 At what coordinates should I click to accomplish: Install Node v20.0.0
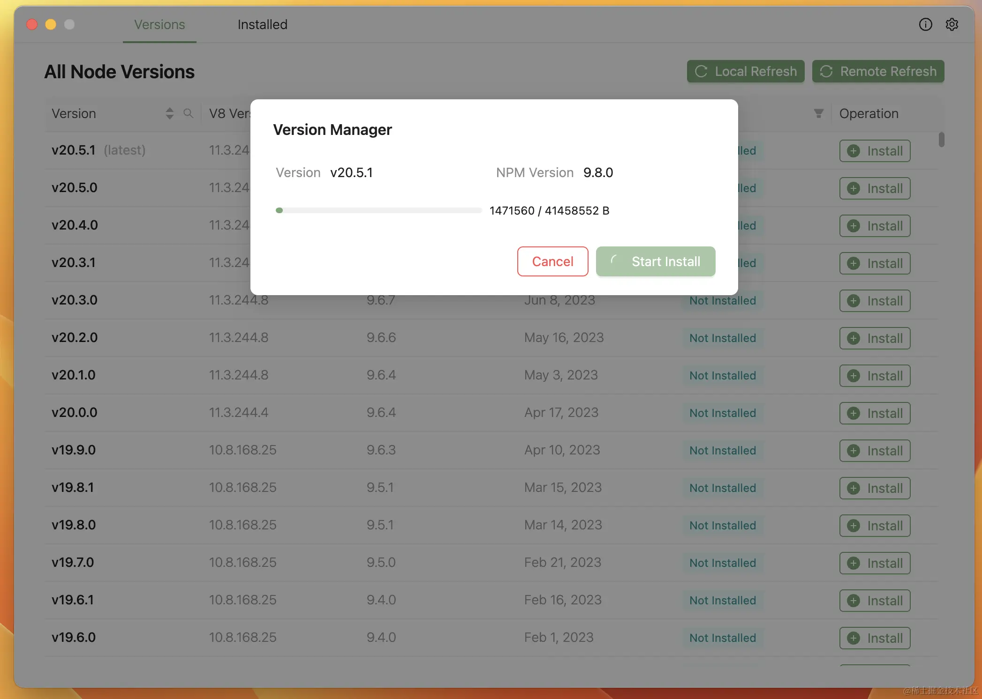tap(875, 413)
